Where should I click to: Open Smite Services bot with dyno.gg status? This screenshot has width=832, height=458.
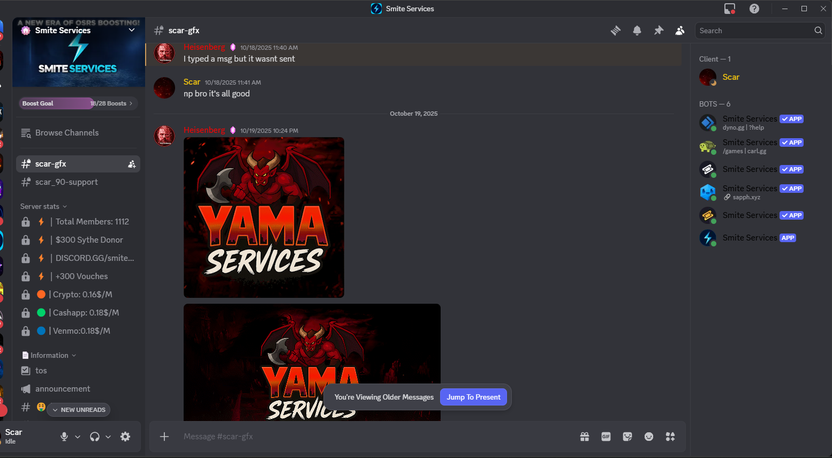760,123
